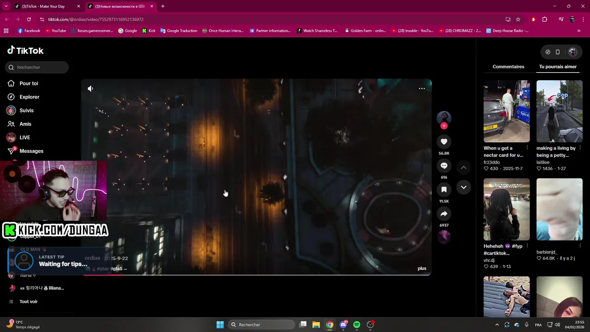
Task: Open the Chrome extensions puzzle icon
Action: pos(544,19)
